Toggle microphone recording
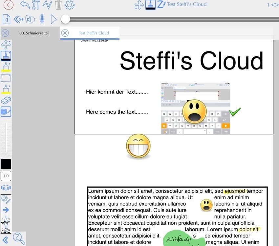The height and width of the screenshot is (246, 279). (x=42, y=19)
